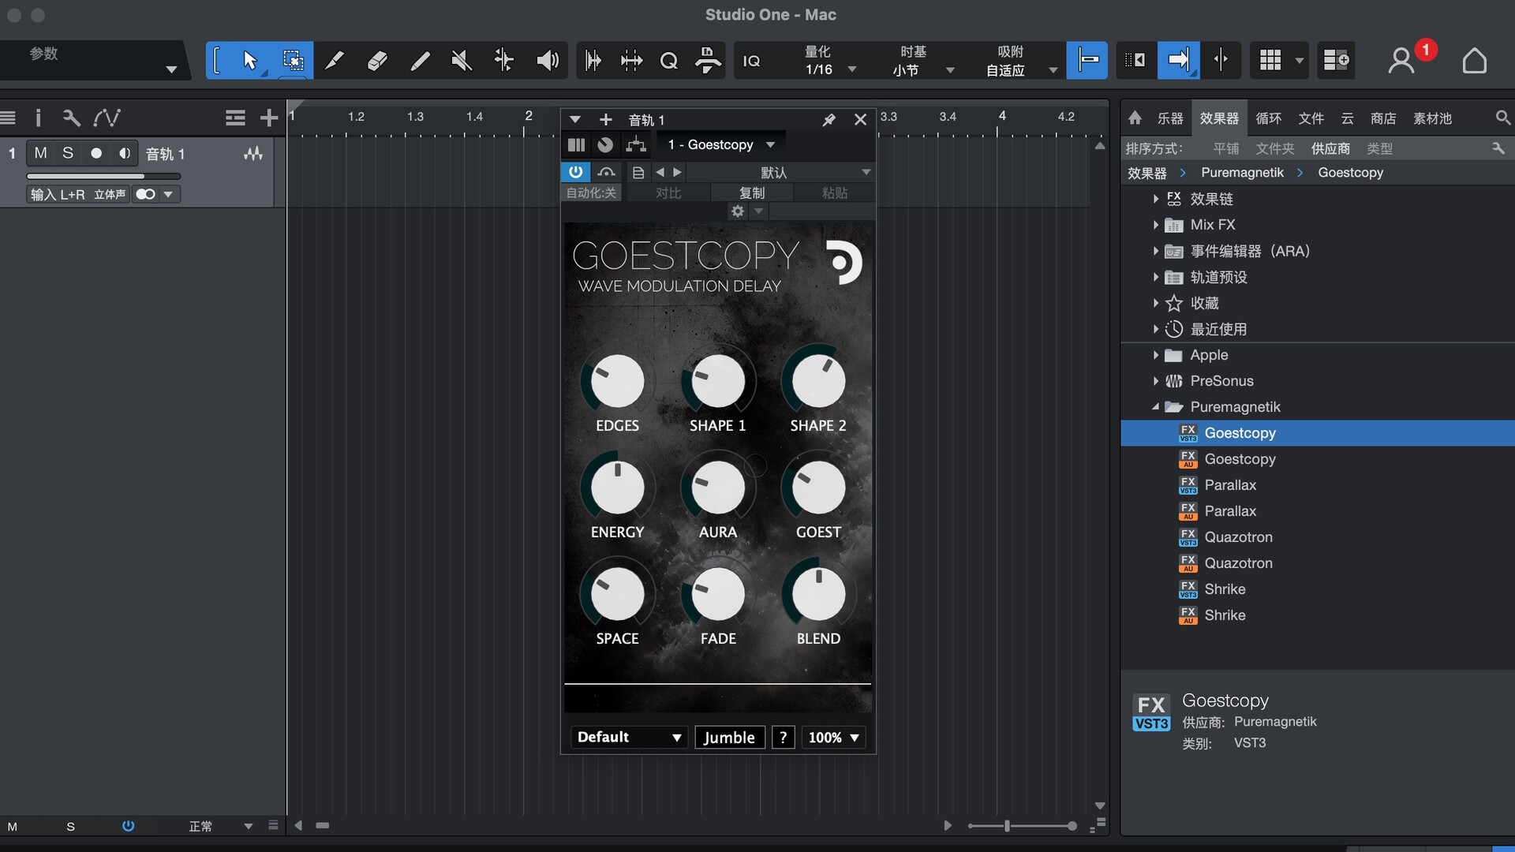Sort browser by 平铺
1515x852 pixels.
(x=1225, y=148)
